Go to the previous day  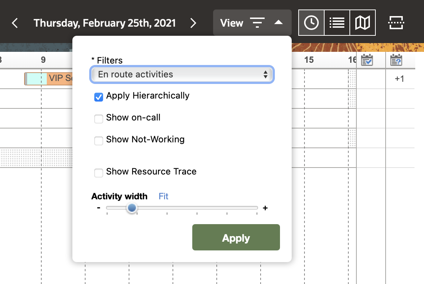point(15,23)
